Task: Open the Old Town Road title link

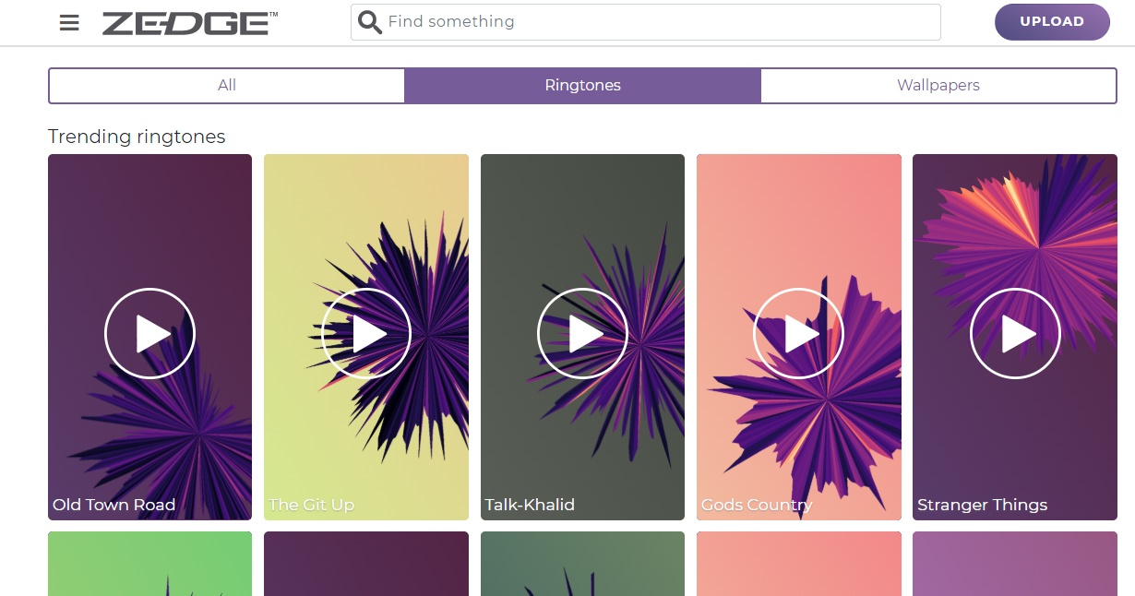Action: 113,505
